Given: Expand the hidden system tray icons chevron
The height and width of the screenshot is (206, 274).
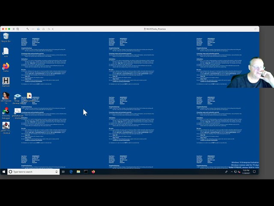Looking at the screenshot, I should 232,172.
